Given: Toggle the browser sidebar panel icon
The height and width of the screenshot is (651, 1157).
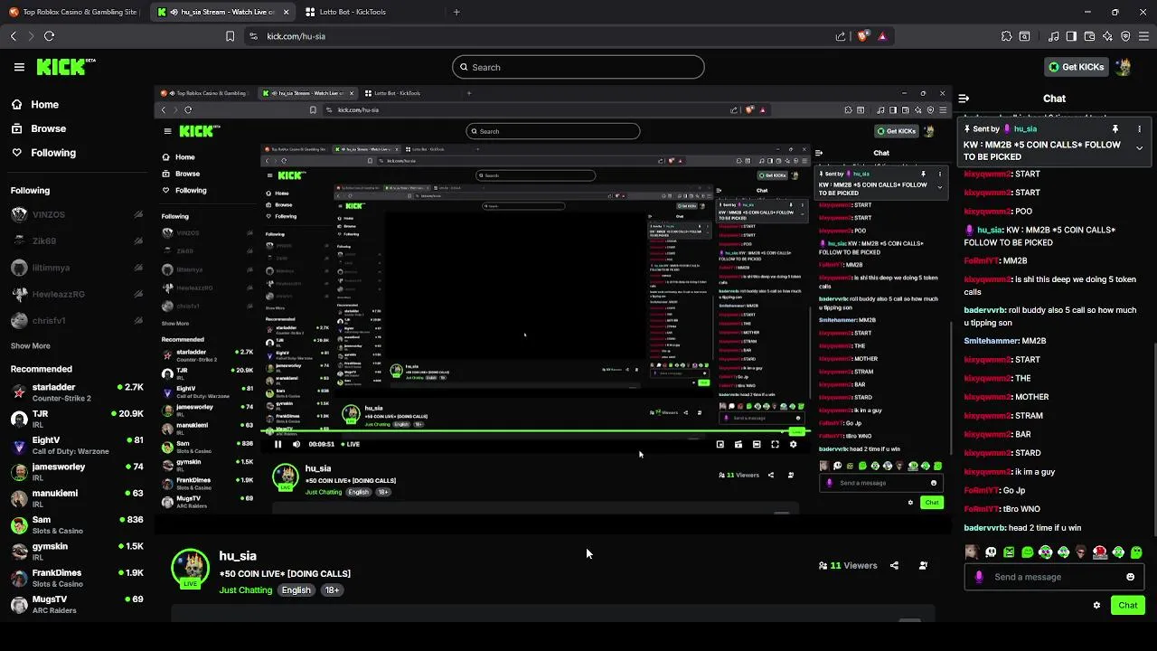Looking at the screenshot, I should point(1071,36).
